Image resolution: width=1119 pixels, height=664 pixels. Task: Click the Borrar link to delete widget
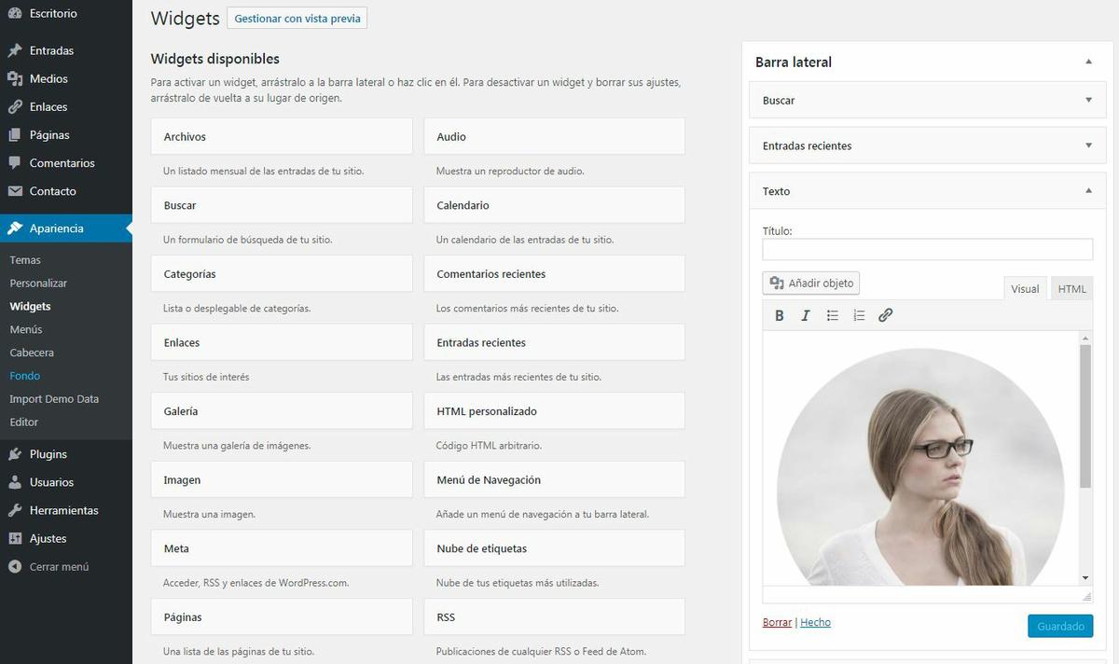777,621
